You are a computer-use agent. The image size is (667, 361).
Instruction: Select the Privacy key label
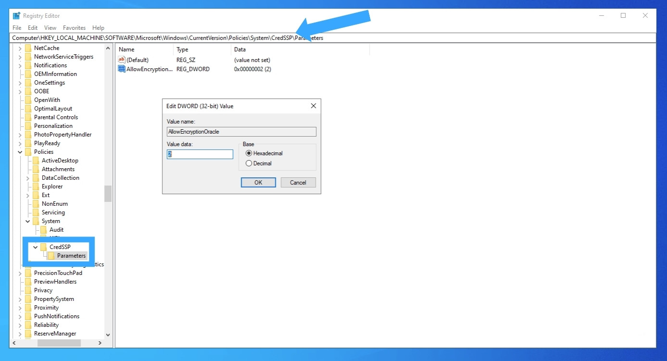43,290
